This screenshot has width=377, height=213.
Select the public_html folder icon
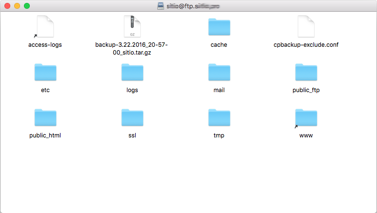point(45,117)
